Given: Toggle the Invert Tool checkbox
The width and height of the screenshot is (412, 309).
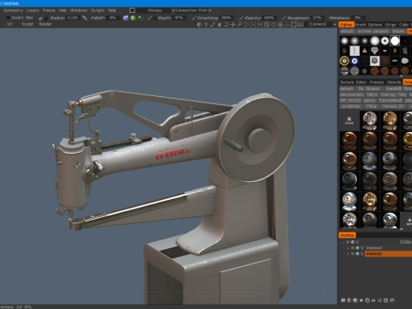Looking at the screenshot, I should (x=8, y=18).
